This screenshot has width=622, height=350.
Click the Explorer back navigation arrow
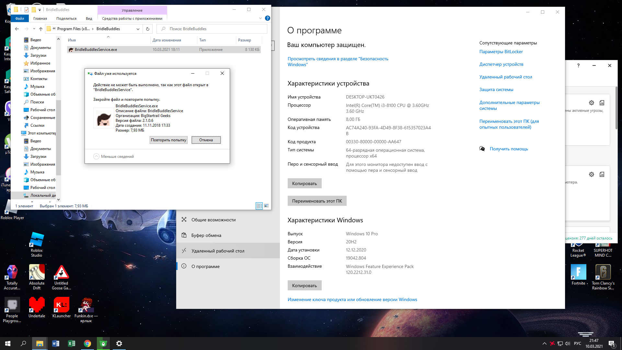coord(17,29)
